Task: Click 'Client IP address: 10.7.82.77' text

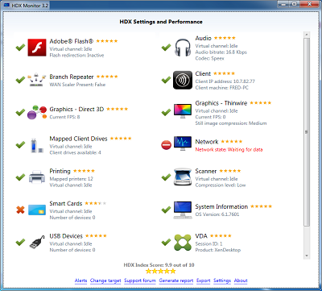Action: [225, 81]
